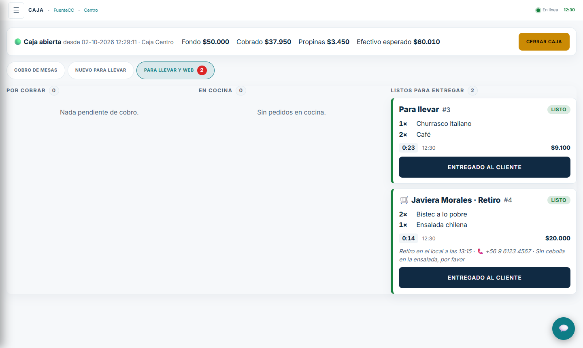The width and height of the screenshot is (583, 348).
Task: Click the web order cart icon
Action: point(404,200)
